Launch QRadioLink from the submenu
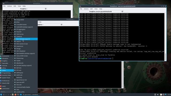The width and height of the screenshot is (171, 96). coord(26,63)
